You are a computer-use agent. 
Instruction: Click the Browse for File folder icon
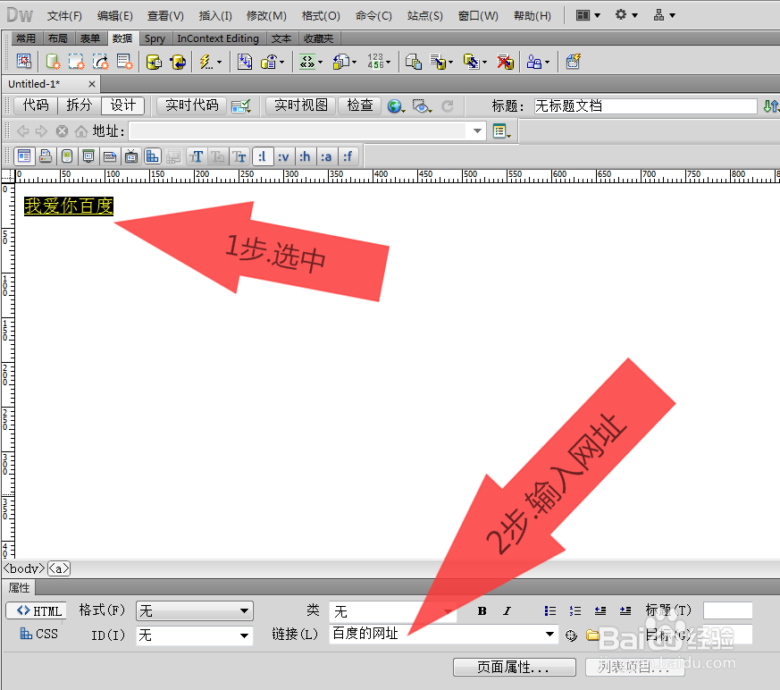[592, 635]
